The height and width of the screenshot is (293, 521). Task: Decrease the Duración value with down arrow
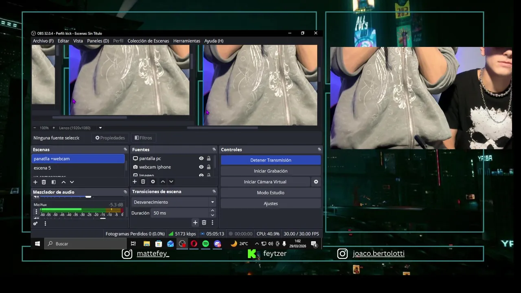click(x=212, y=215)
